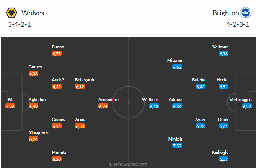
Task: Click the Wolves club crest icon
Action: click(11, 13)
